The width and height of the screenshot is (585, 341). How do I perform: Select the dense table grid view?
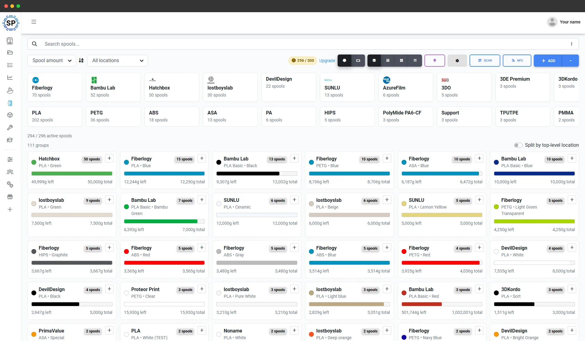[388, 61]
